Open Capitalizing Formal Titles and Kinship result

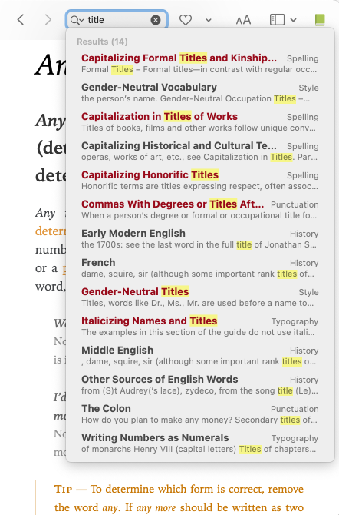click(200, 63)
